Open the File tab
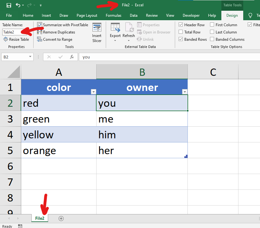The image size is (260, 228). [9, 15]
